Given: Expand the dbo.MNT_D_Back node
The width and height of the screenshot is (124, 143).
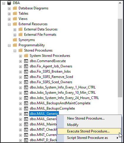Looking at the screenshot, I should (x=20, y=140).
